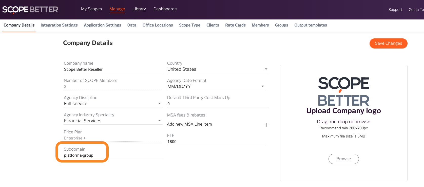Select Manage in top navigation
This screenshot has width=424, height=187.
click(117, 9)
